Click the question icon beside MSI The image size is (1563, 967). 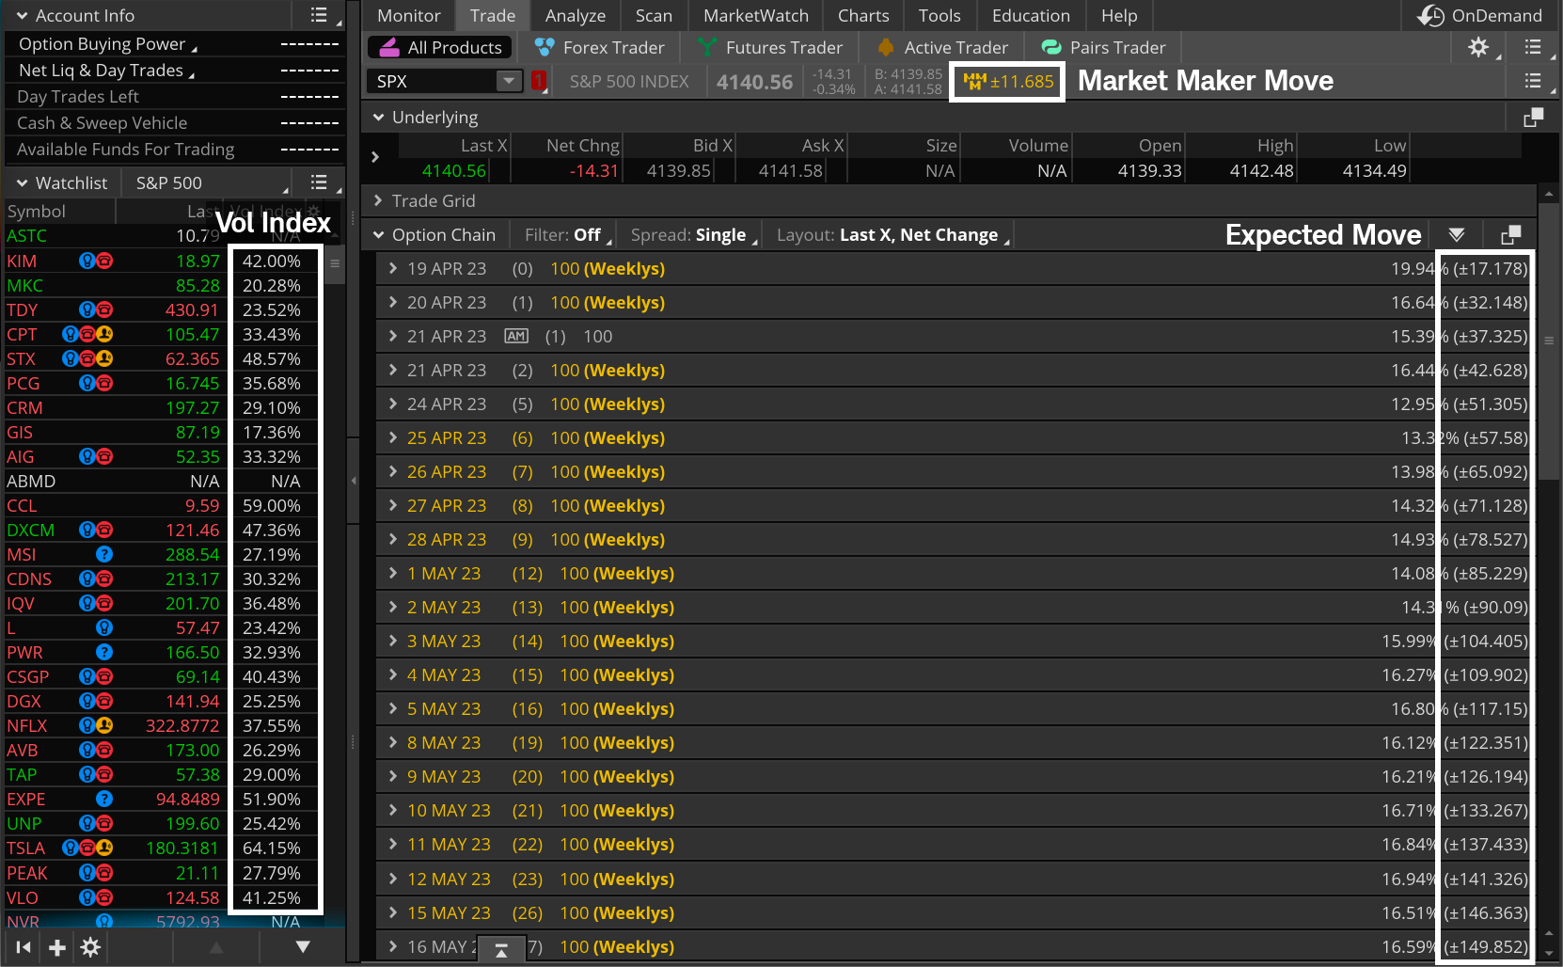[104, 554]
